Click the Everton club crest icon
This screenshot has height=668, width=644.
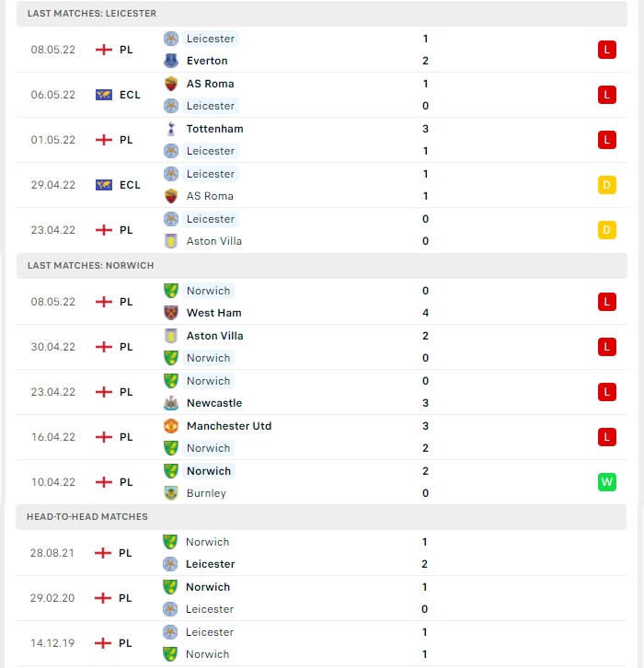[x=171, y=61]
